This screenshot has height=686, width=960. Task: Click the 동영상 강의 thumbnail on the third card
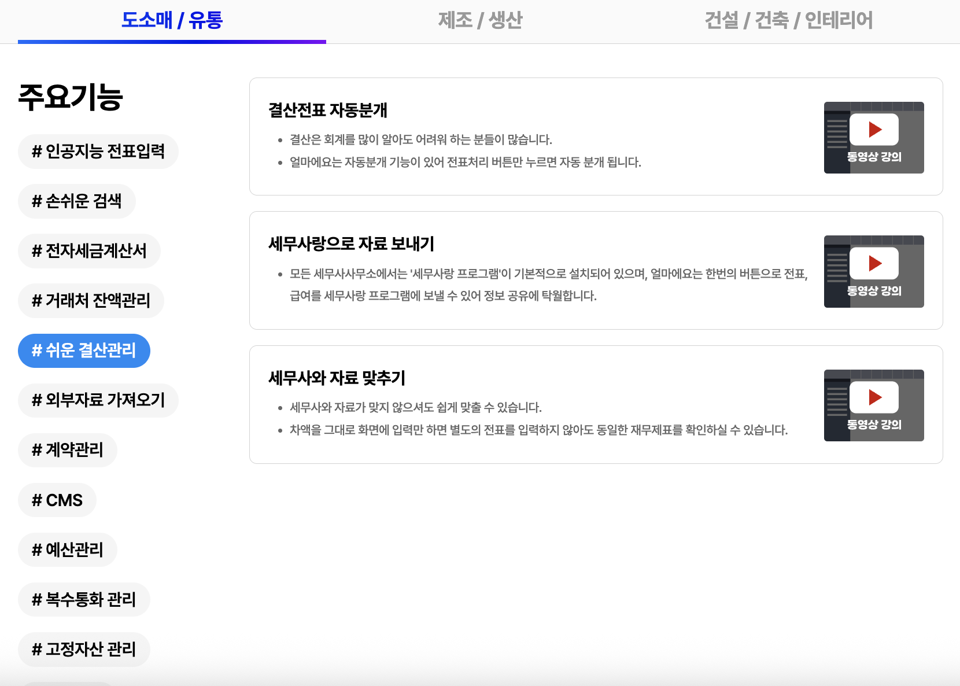(x=873, y=405)
